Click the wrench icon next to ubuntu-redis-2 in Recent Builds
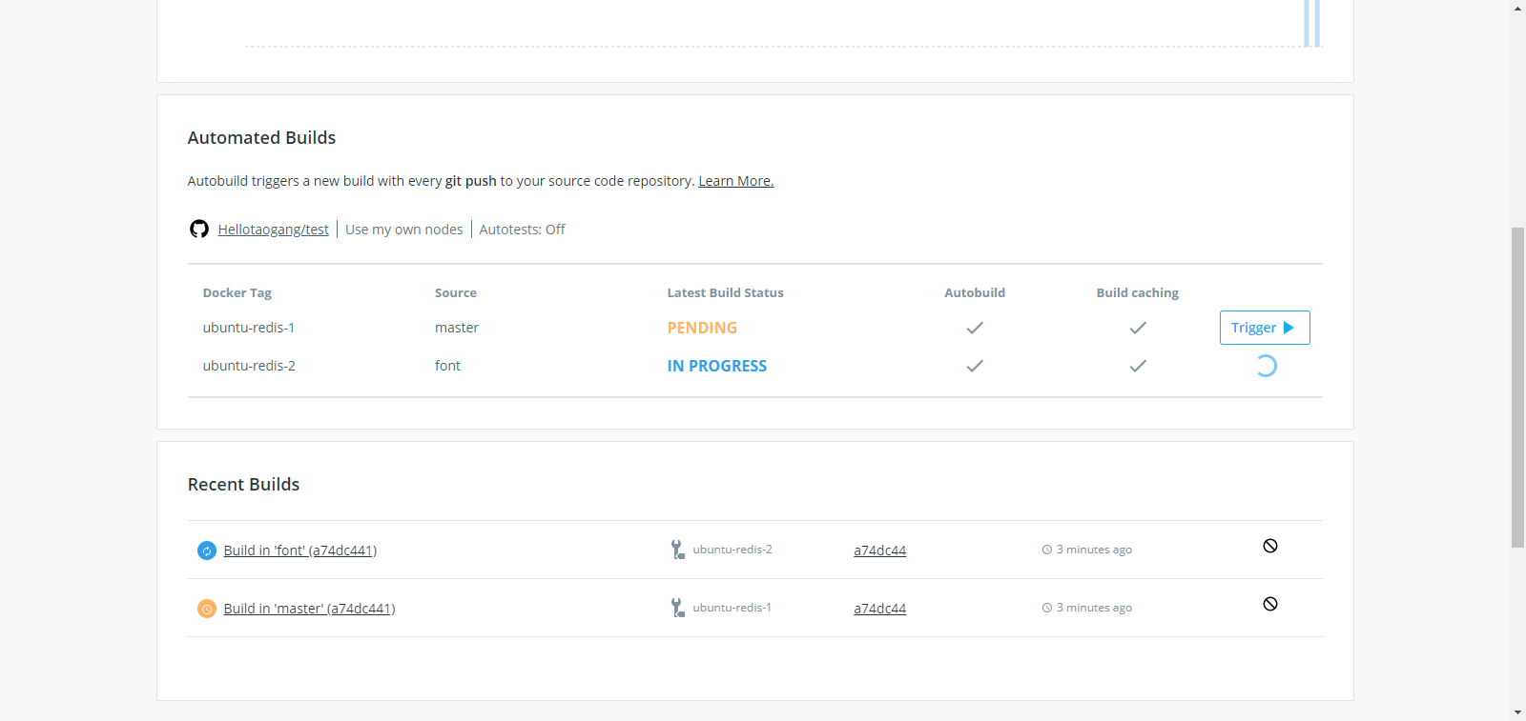1526x721 pixels. pyautogui.click(x=677, y=550)
